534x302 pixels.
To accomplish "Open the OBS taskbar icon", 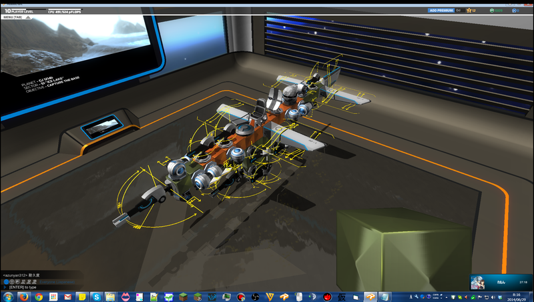I will tap(255, 297).
